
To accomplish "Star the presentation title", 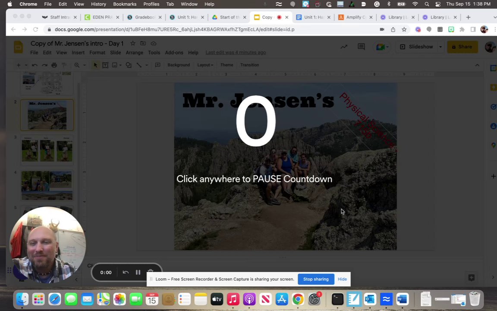I will pyautogui.click(x=133, y=44).
